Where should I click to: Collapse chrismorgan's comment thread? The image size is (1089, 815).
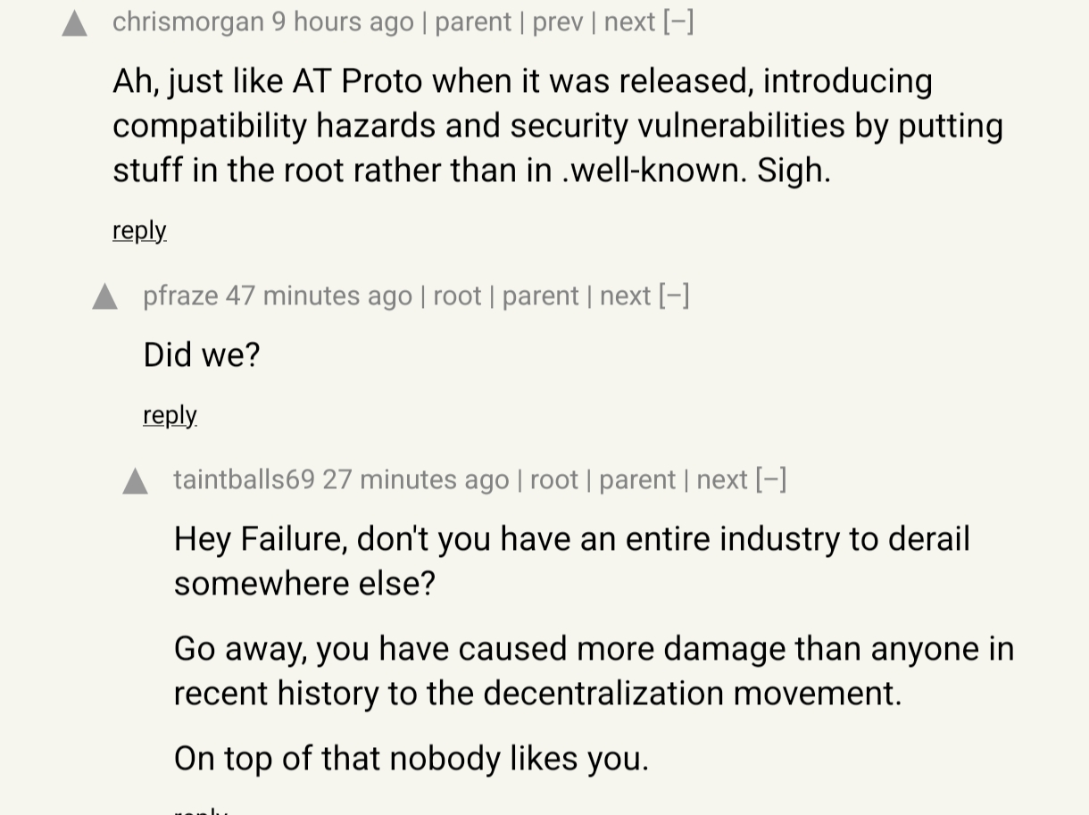coord(678,21)
